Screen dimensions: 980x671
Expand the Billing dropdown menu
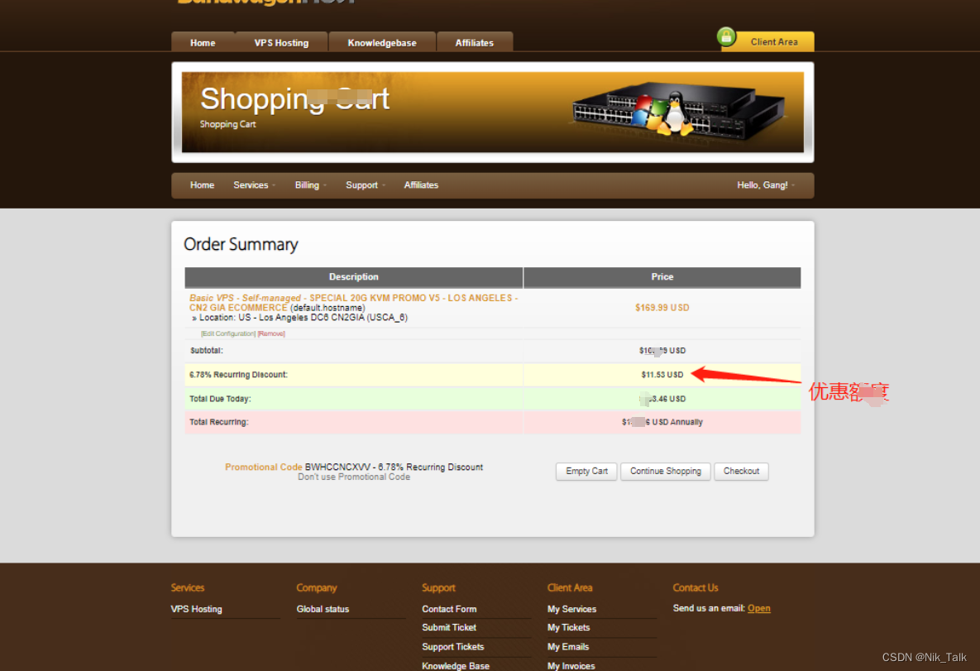point(310,185)
